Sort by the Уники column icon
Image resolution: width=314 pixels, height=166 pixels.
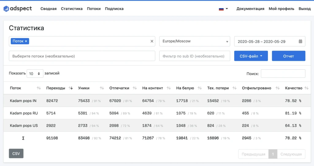(102, 88)
